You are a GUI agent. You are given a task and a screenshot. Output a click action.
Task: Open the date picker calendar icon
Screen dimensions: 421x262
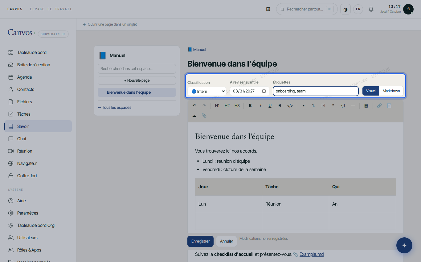point(264,91)
